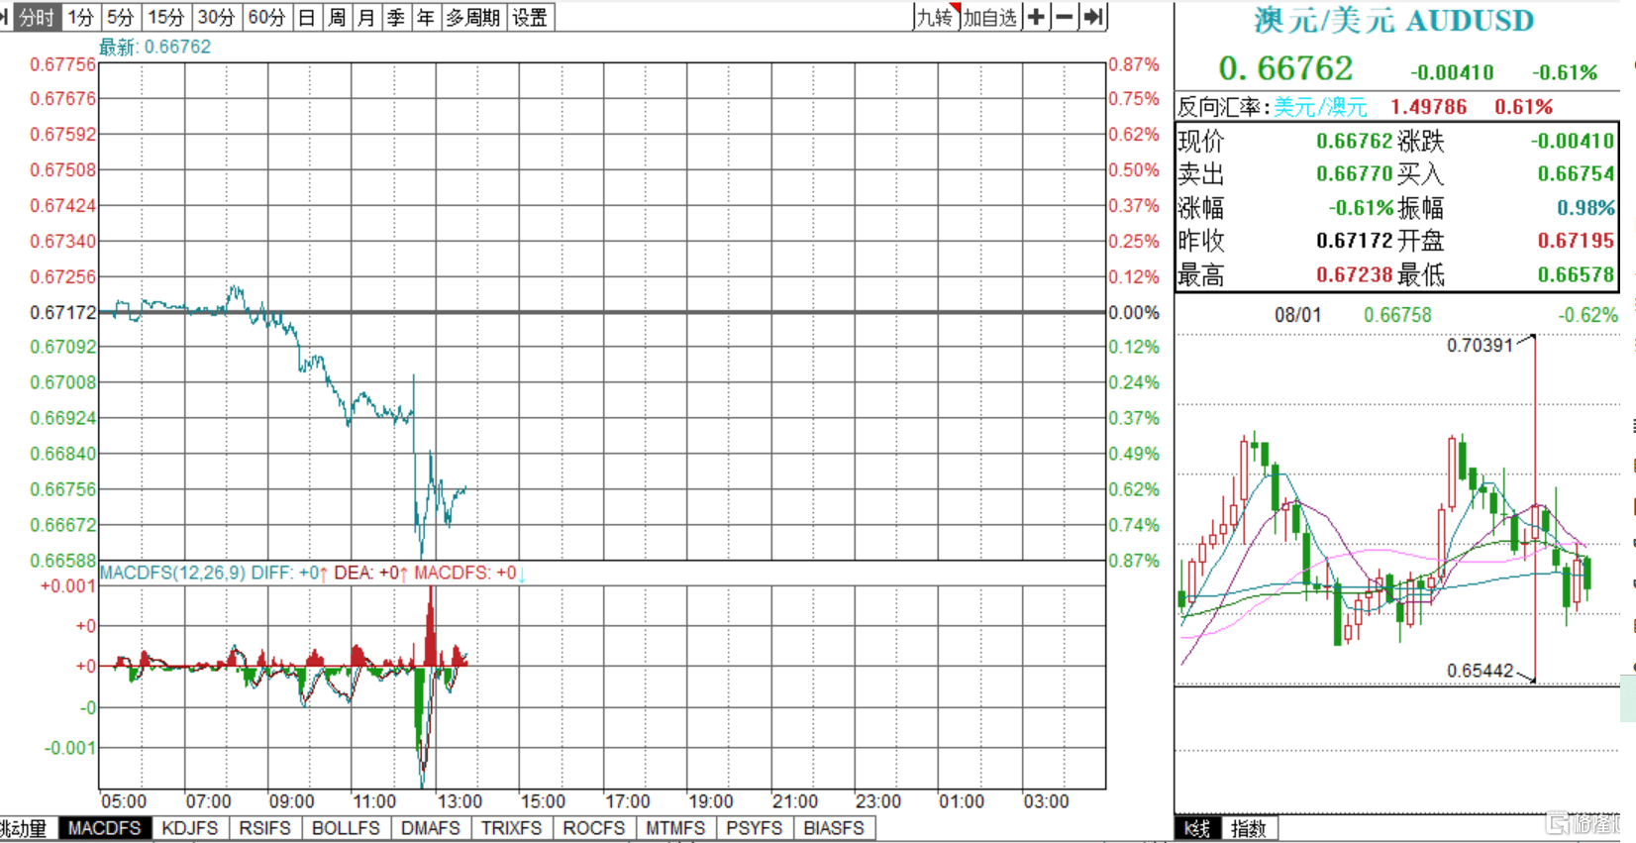Switch mini chart to 指数 tab

[1249, 828]
